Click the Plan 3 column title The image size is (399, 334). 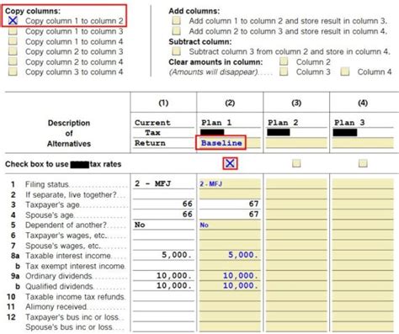tap(349, 123)
